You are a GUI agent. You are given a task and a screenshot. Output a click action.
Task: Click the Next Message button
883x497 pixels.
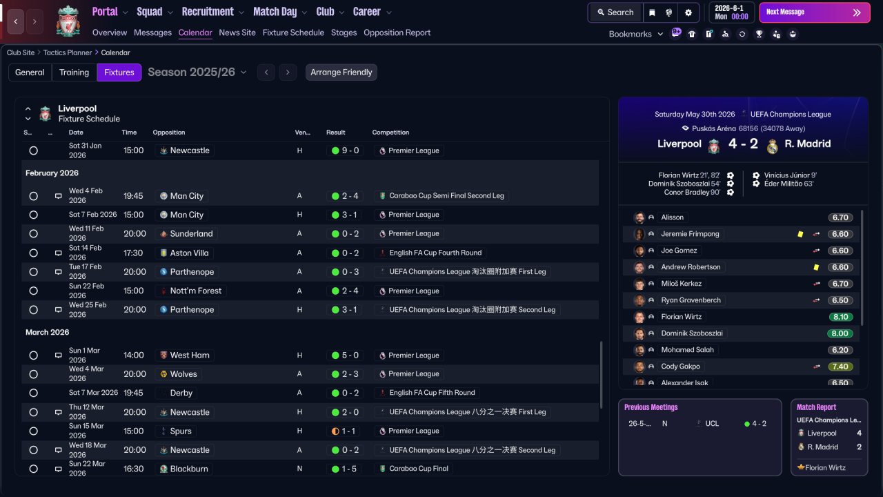point(815,12)
